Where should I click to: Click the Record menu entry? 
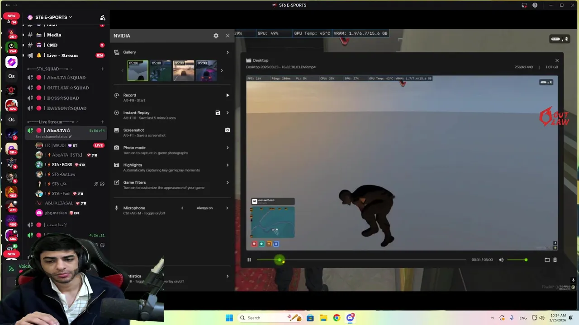(x=172, y=97)
